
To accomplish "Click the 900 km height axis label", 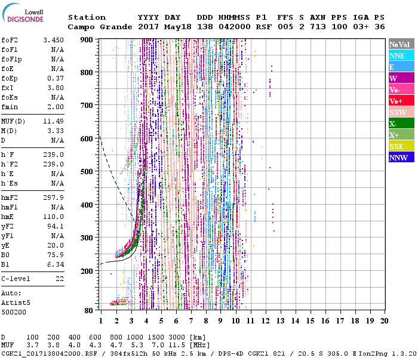I will (x=87, y=39).
